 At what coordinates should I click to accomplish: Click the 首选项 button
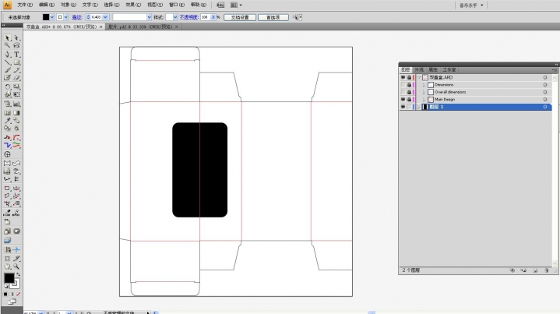[273, 16]
